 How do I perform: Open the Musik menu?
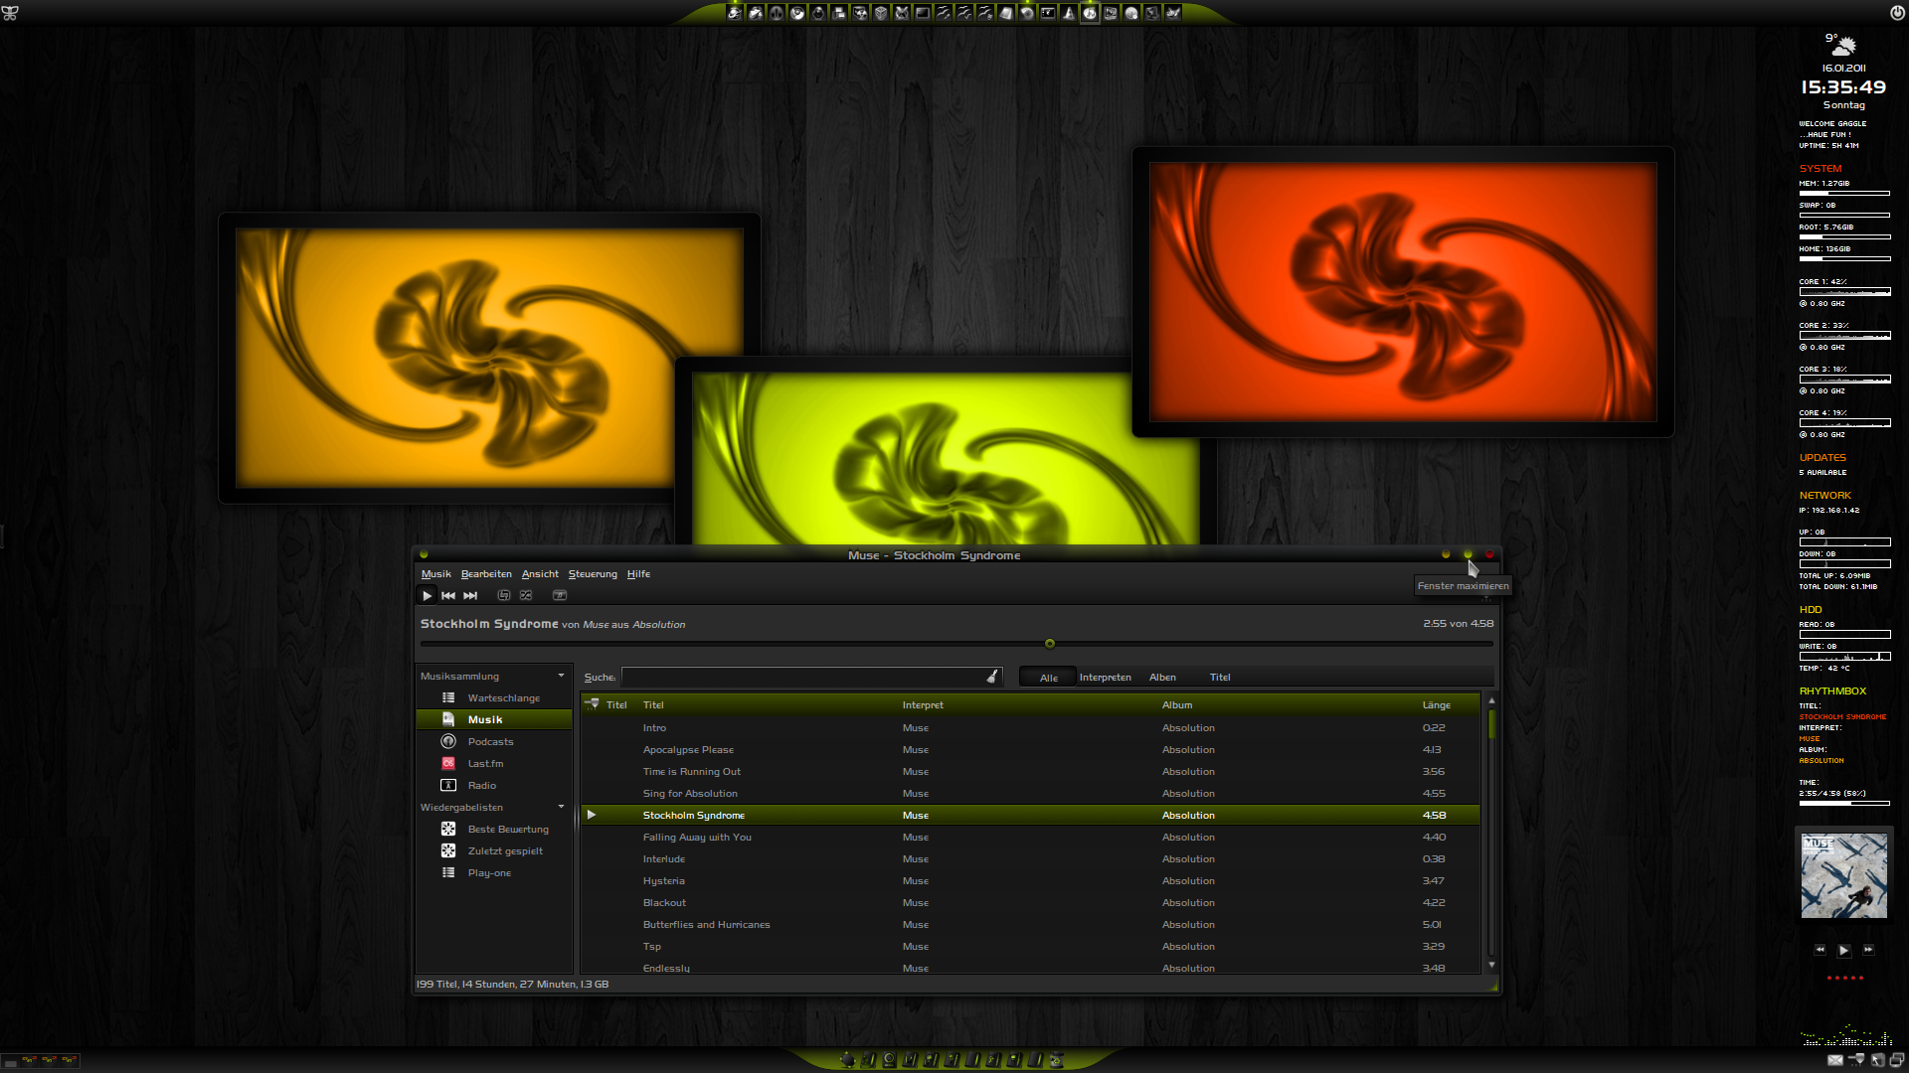(435, 574)
